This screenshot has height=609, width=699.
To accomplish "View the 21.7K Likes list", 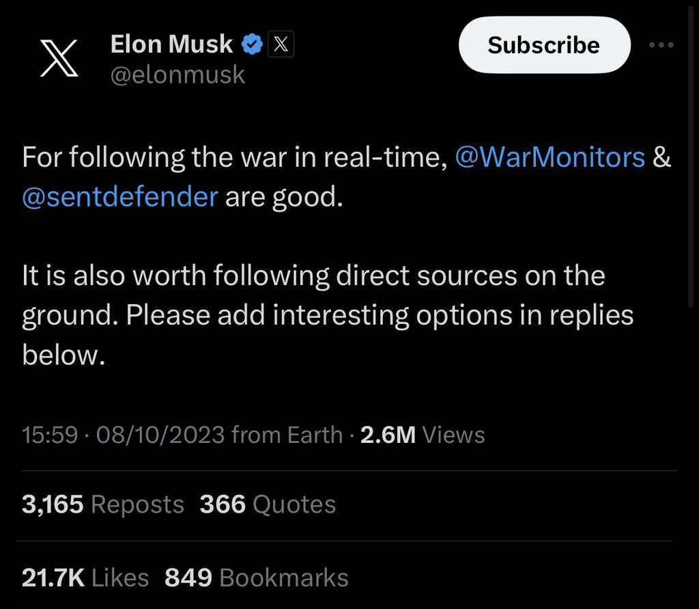I will [x=85, y=578].
